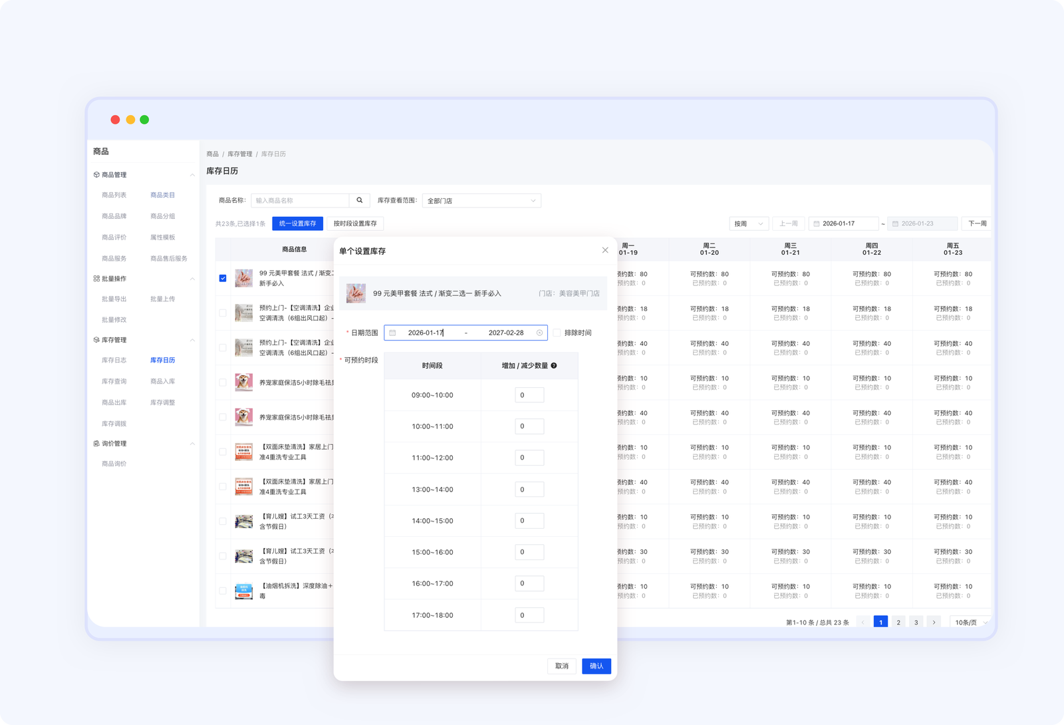Click the help icon beside 增加/减少数量
Viewport: 1064px width, 725px height.
tap(554, 366)
